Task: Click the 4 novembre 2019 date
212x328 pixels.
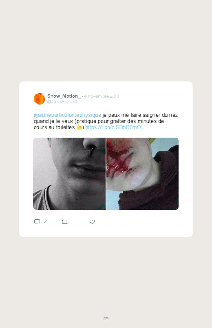Action: [102, 96]
